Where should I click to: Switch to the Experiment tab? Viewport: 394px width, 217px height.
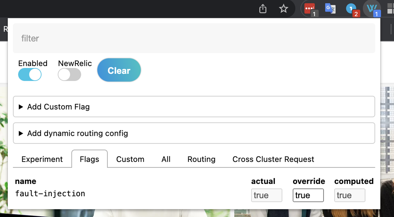42,159
